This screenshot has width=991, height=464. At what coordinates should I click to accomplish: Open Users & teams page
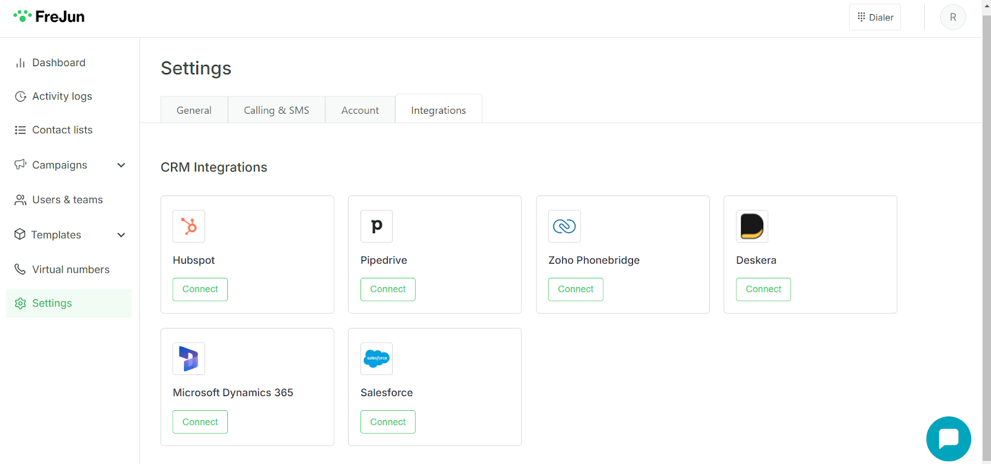(69, 200)
